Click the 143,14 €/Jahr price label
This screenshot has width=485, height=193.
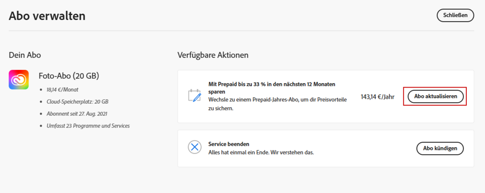pos(378,96)
